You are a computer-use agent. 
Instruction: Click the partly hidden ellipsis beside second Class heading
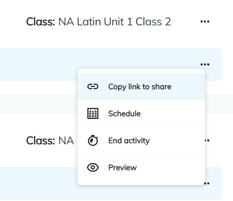207,140
